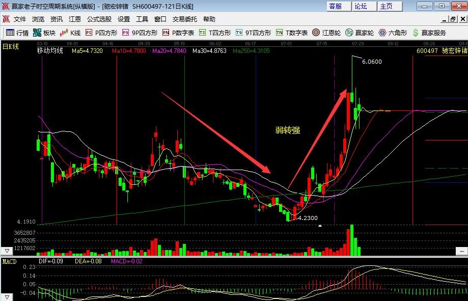The width and height of the screenshot is (468, 301).
Task: Open the 行情 market quotes view
Action: point(17,33)
